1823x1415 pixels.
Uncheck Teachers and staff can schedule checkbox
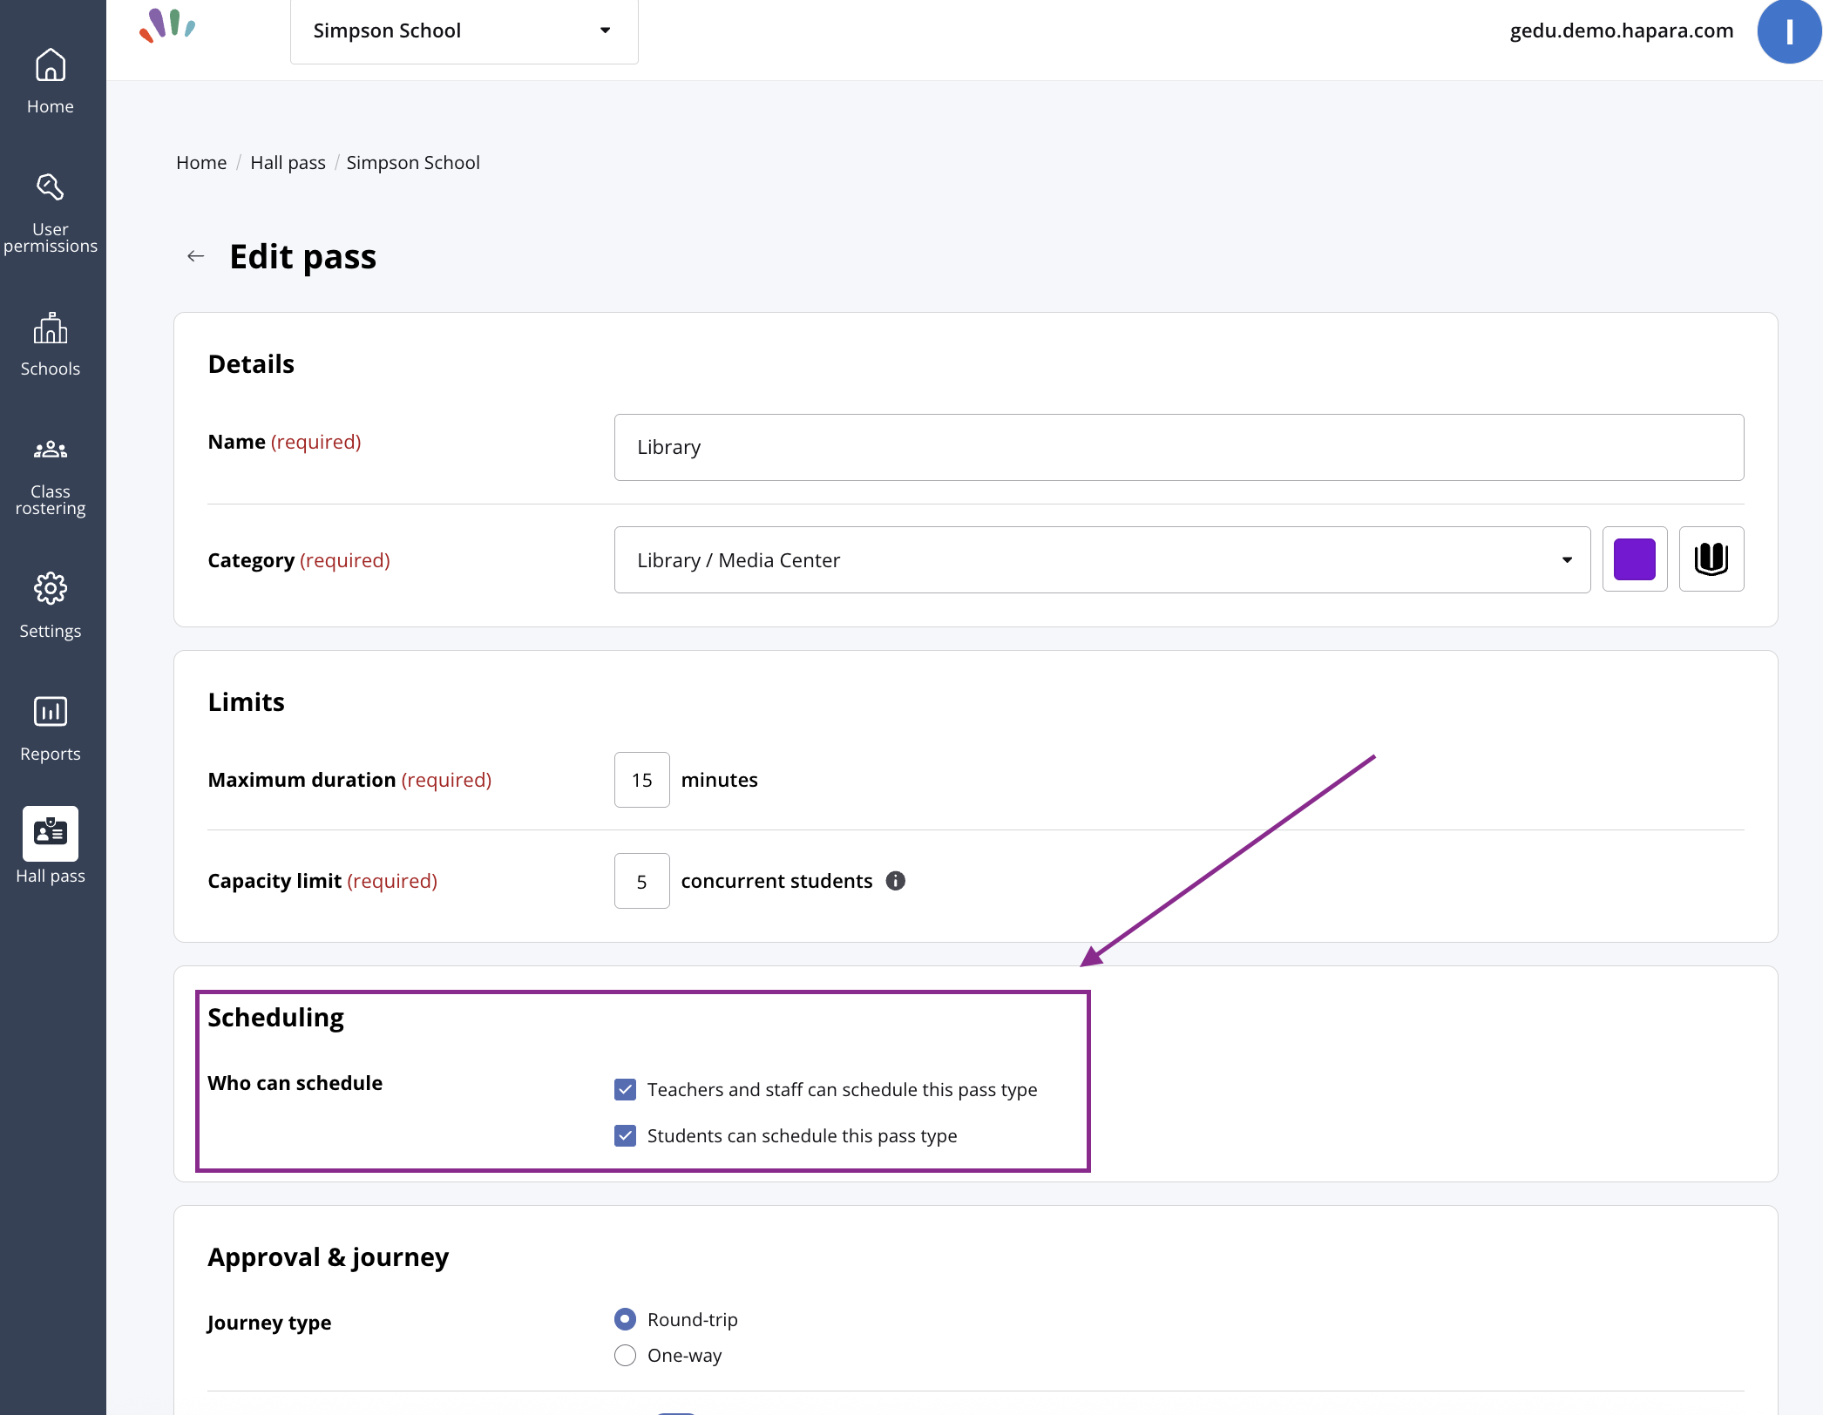tap(625, 1089)
